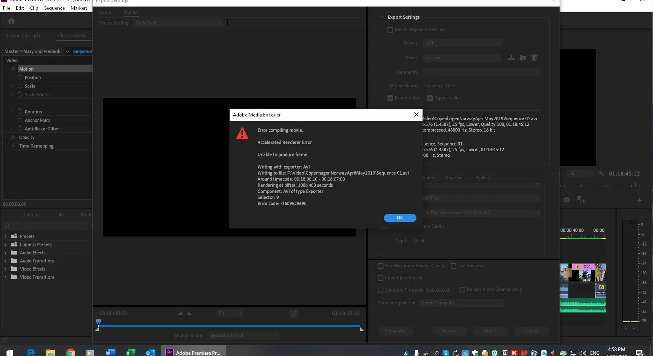Toggle the Set Start Timecode checkbox
Viewport: 653px width, 356px height.
pyautogui.click(x=381, y=290)
